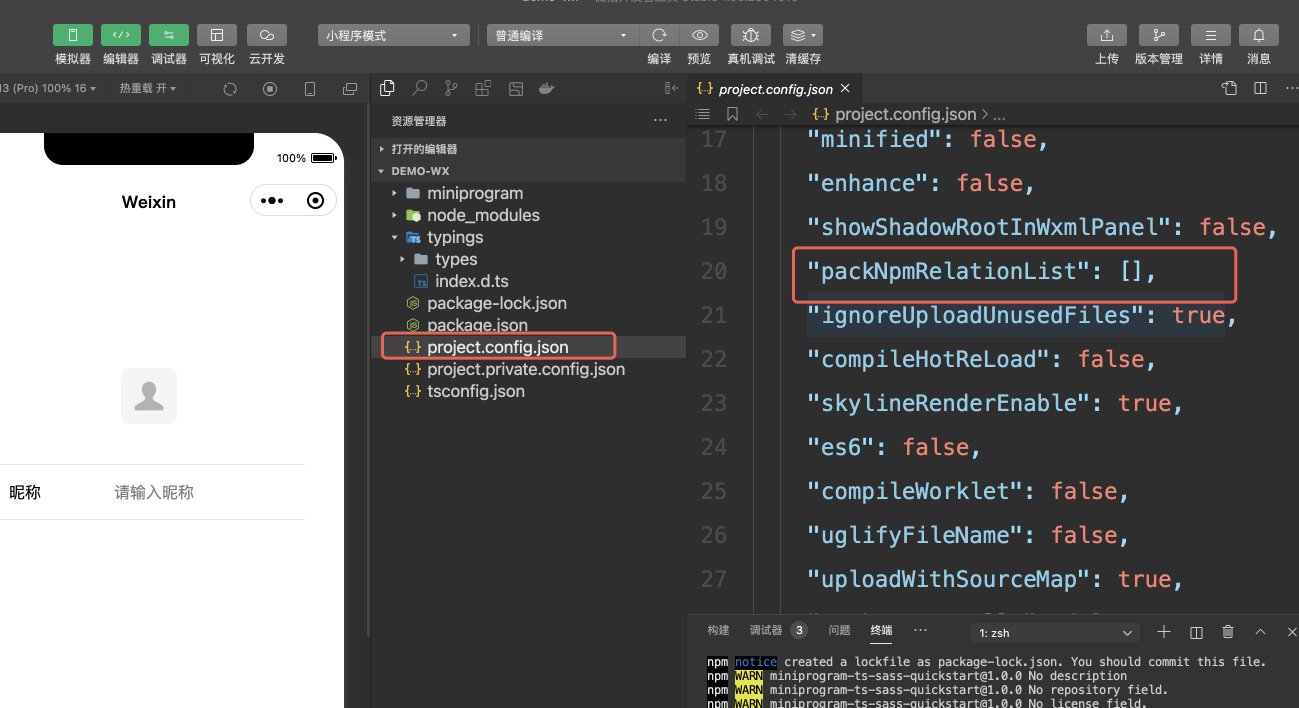This screenshot has height=708, width=1299.
Task: Click the compile refresh (编译) icon
Action: click(x=658, y=35)
